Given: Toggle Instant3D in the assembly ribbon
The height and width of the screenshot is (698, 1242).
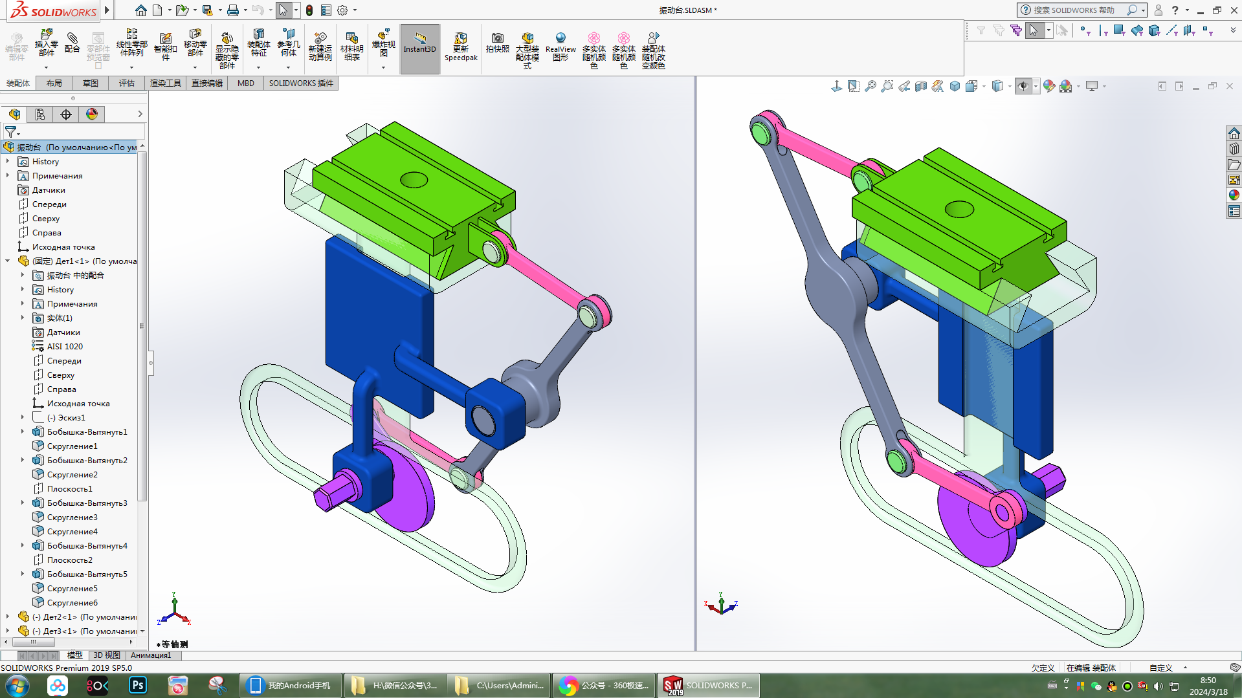Looking at the screenshot, I should 420,49.
